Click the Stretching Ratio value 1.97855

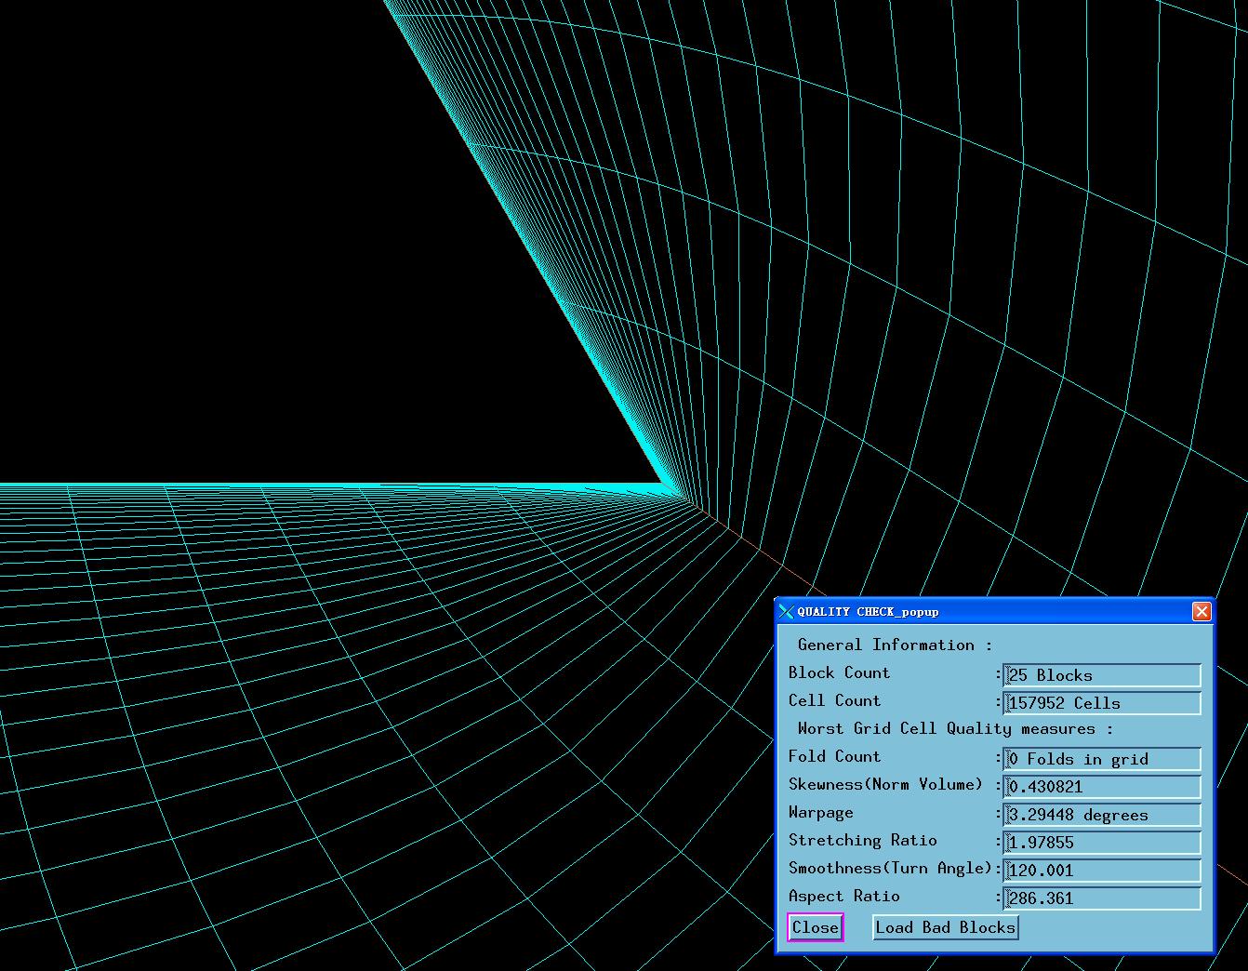[x=1102, y=843]
